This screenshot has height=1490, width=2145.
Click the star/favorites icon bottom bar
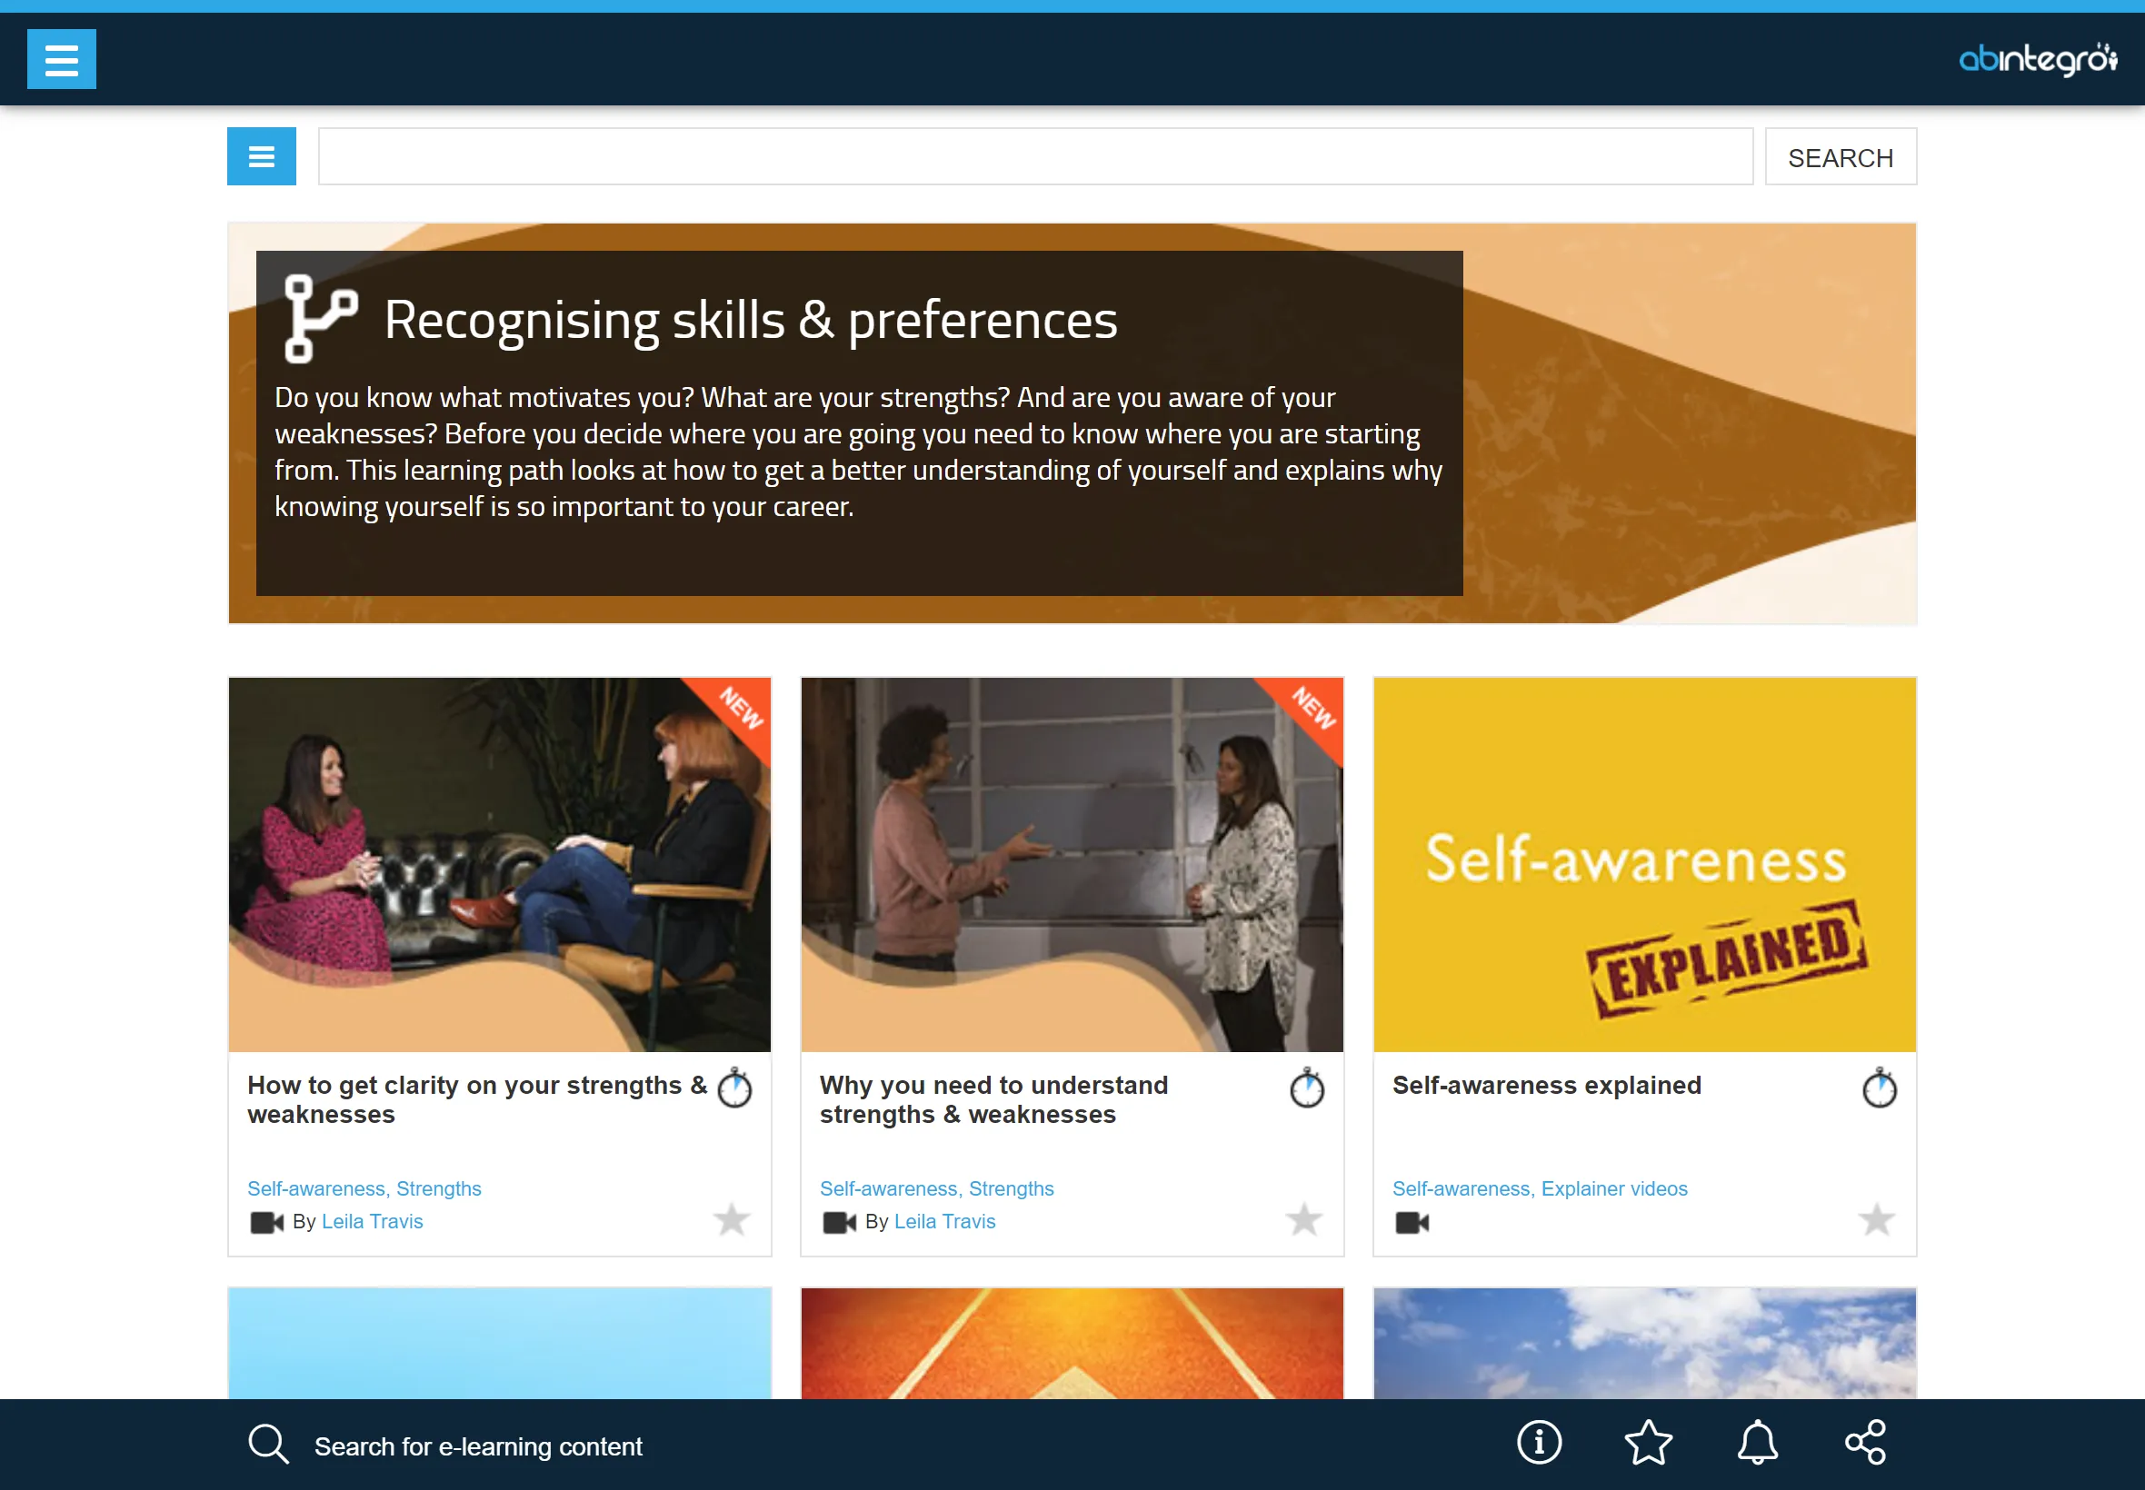[x=1650, y=1443]
